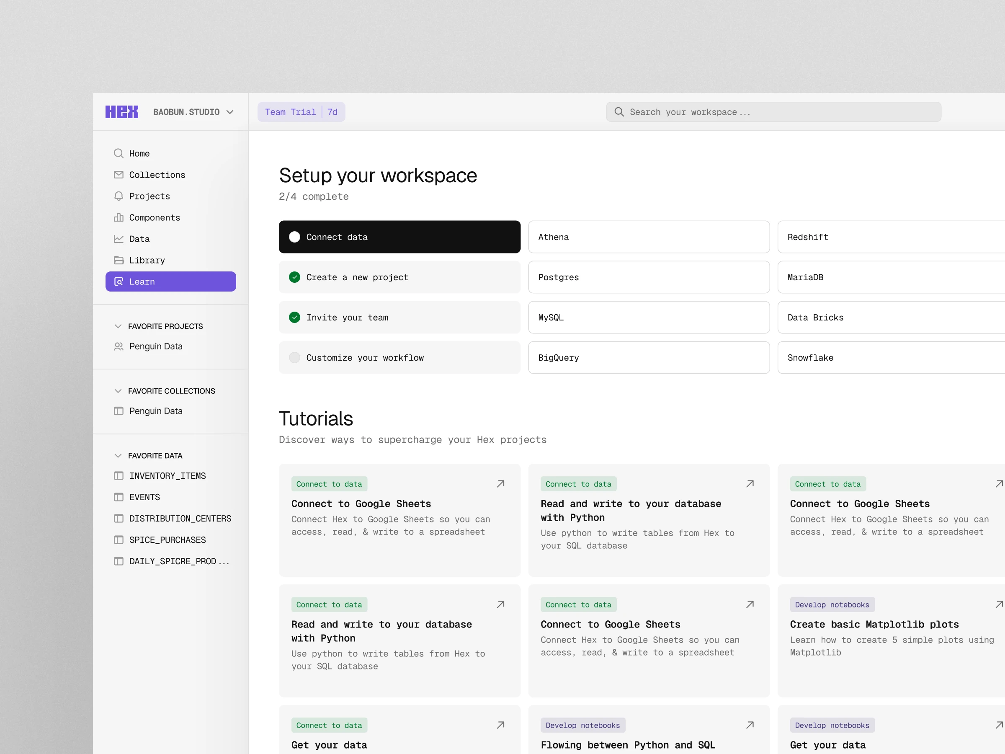Open Data in the sidebar
Image resolution: width=1005 pixels, height=754 pixels.
click(x=171, y=239)
